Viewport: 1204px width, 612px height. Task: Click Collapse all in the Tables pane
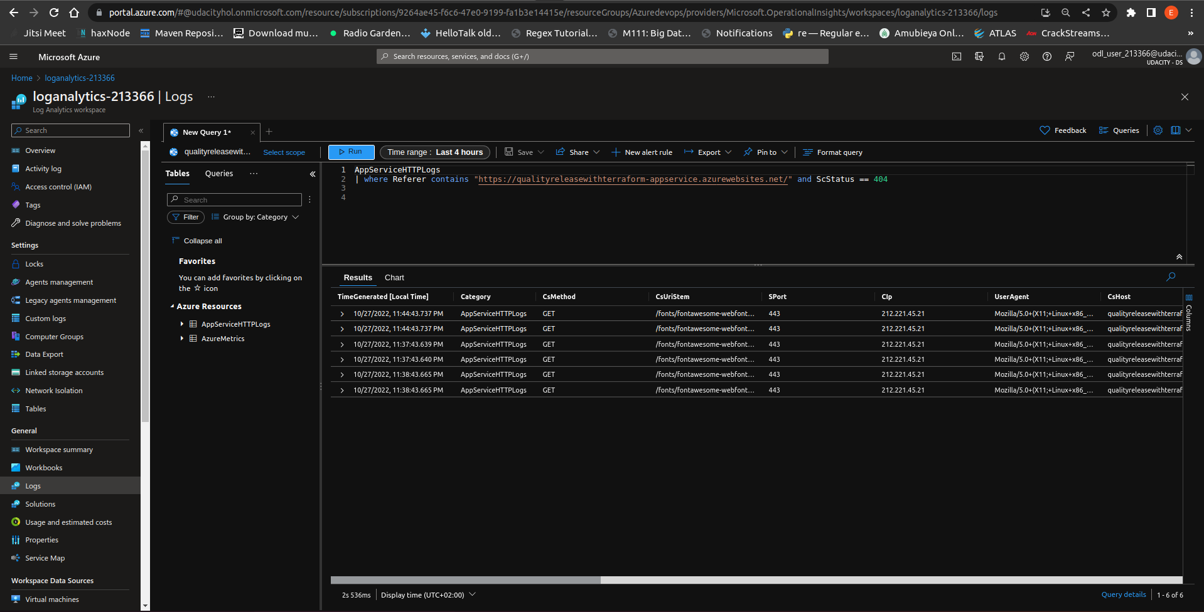tap(197, 241)
